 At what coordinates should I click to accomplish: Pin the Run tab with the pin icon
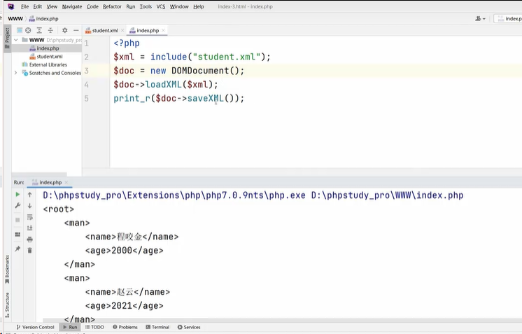[17, 249]
